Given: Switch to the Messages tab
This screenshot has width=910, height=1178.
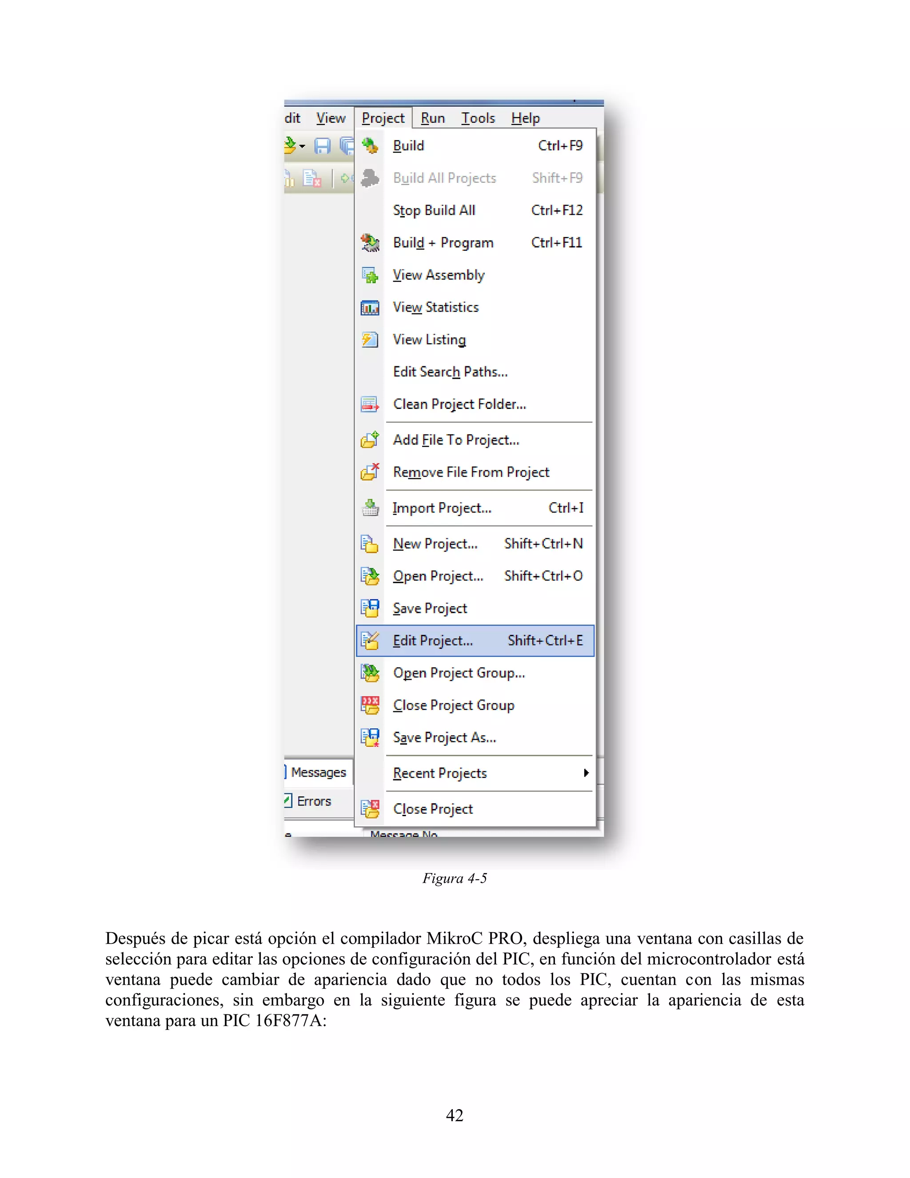Looking at the screenshot, I should (x=318, y=773).
